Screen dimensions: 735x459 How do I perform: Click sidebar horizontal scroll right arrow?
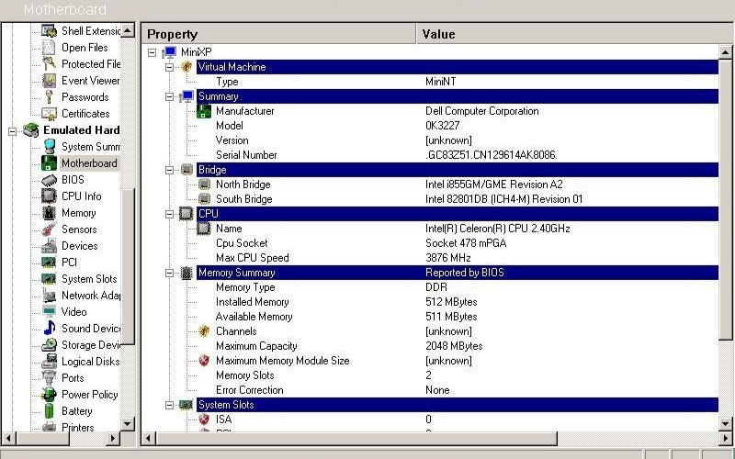pos(112,439)
